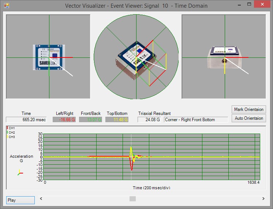Viewport: 273px width, 209px height.
Task: Click the scrollbar right arrow
Action: pos(263,198)
